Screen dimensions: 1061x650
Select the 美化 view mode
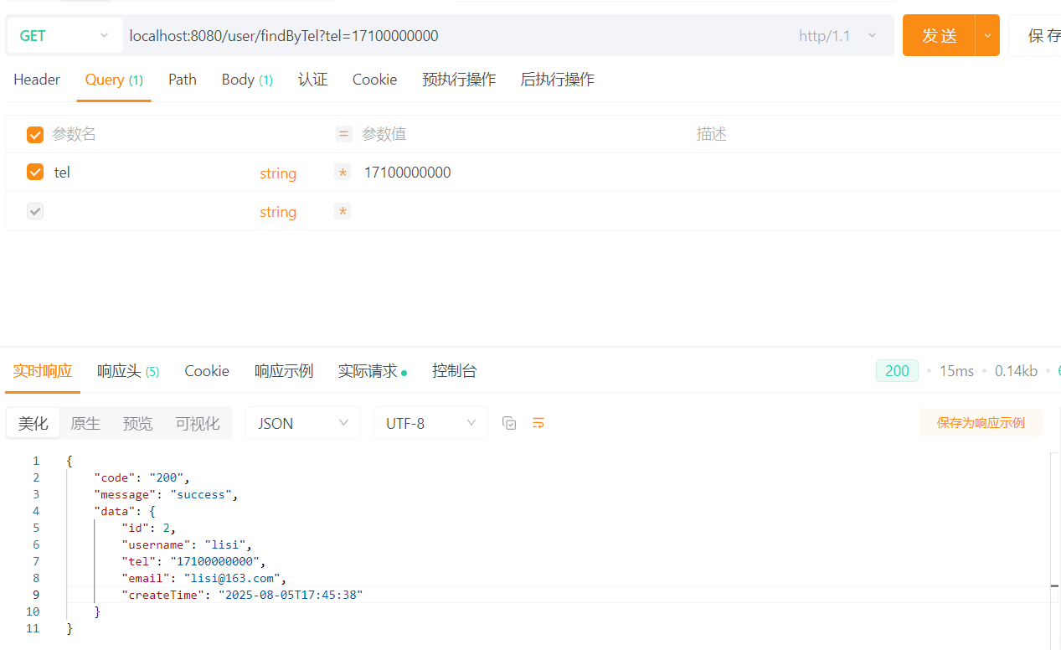pyautogui.click(x=33, y=423)
